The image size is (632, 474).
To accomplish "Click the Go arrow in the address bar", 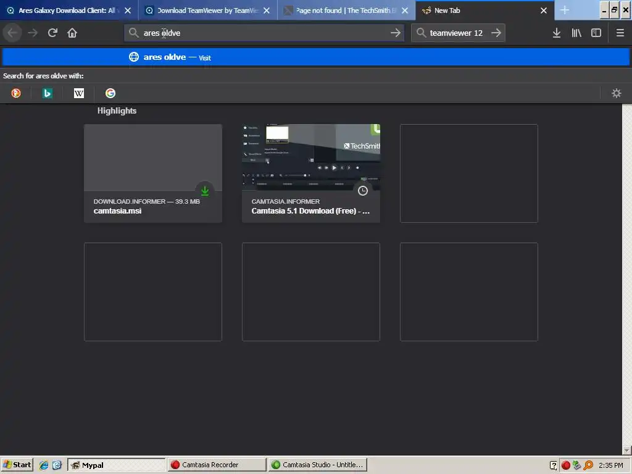I will coord(396,33).
